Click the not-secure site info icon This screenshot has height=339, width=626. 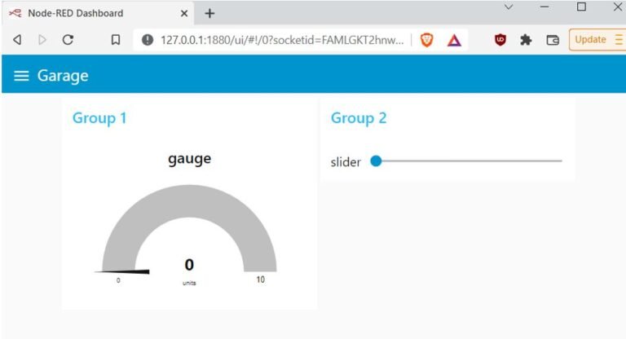(148, 40)
